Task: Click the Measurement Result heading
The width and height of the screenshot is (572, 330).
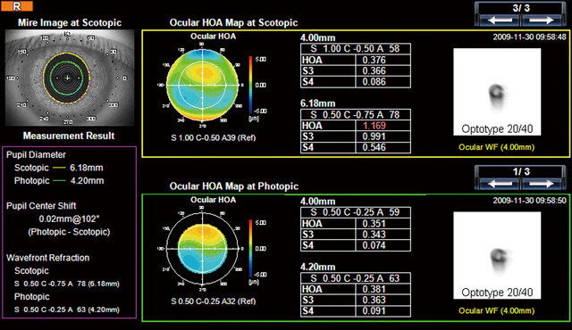Action: click(69, 136)
